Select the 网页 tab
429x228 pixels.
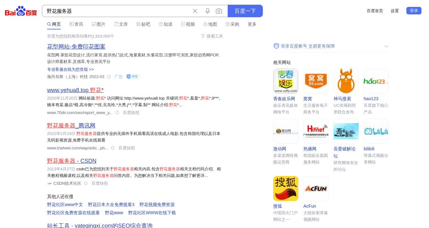pos(54,24)
